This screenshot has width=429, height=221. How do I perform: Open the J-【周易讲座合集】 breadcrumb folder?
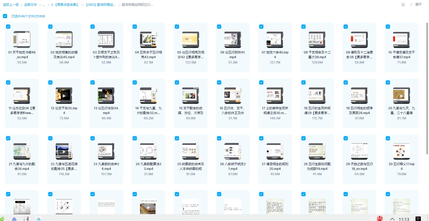coord(65,5)
